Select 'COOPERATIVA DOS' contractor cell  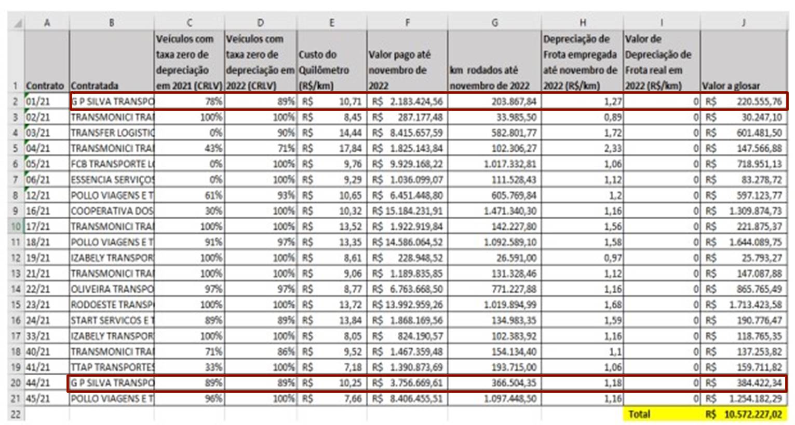pos(112,211)
